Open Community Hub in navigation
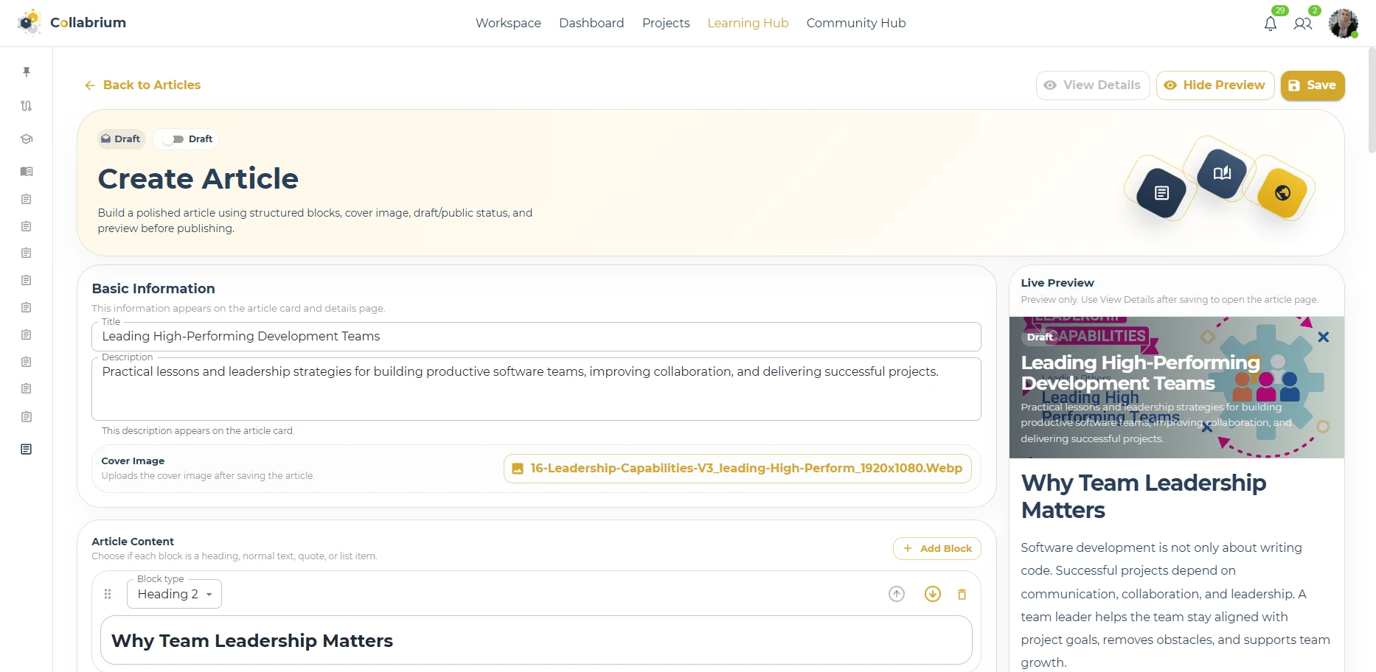This screenshot has width=1376, height=672. [x=856, y=23]
